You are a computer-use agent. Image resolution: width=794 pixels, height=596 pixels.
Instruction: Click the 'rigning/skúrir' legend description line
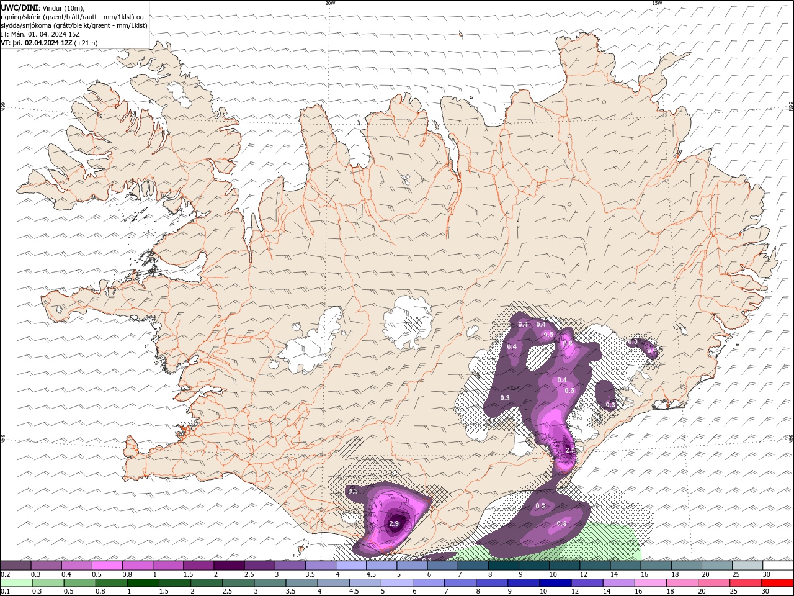coord(72,17)
